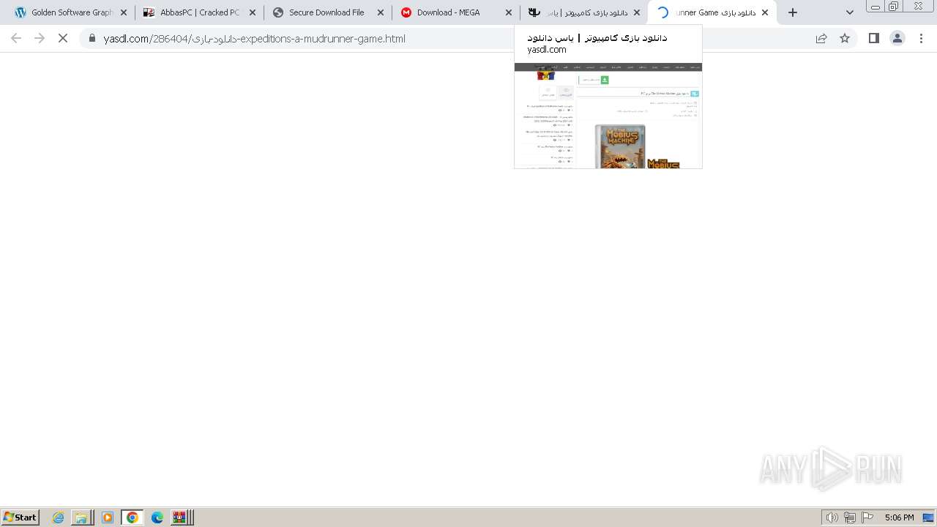Close the Download - MEGA tab
Image resolution: width=937 pixels, height=527 pixels.
click(x=509, y=12)
